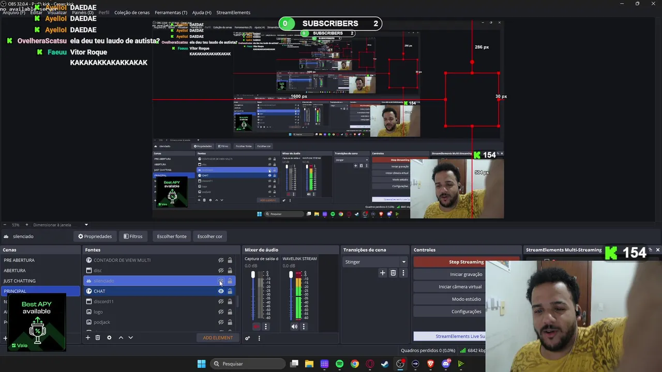Screen dimensions: 662x372
Task: Open File Explorer from the taskbar
Action: (x=309, y=364)
